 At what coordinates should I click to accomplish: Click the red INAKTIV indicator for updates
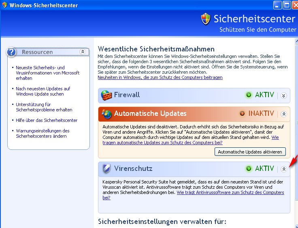tap(243, 114)
